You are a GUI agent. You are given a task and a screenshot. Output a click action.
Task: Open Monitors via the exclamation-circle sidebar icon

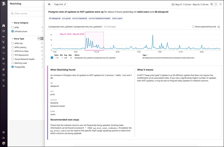tap(4, 47)
